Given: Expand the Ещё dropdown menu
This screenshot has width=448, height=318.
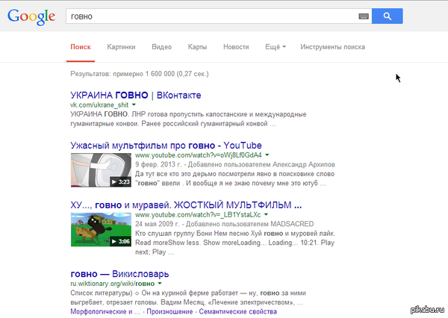Looking at the screenshot, I should tap(275, 47).
